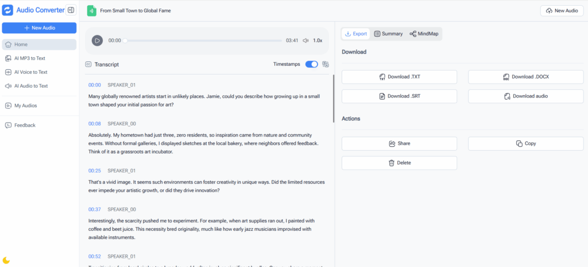Click the file title From Small Town to Global Fame
Screen dimensions: 588x267
coord(136,11)
